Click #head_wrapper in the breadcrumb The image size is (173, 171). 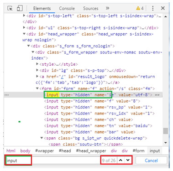coord(91,151)
